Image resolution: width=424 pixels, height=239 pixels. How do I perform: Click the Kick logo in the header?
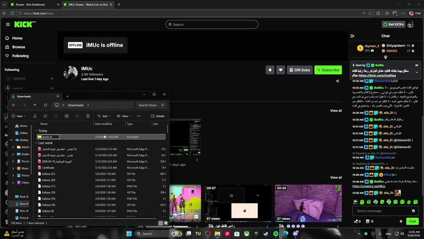tap(25, 24)
